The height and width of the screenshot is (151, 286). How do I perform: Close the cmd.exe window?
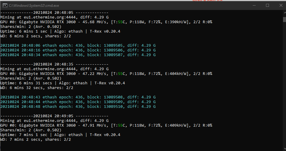point(281,6)
